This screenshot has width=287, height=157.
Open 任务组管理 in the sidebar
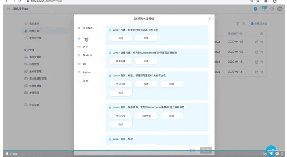pos(33,86)
